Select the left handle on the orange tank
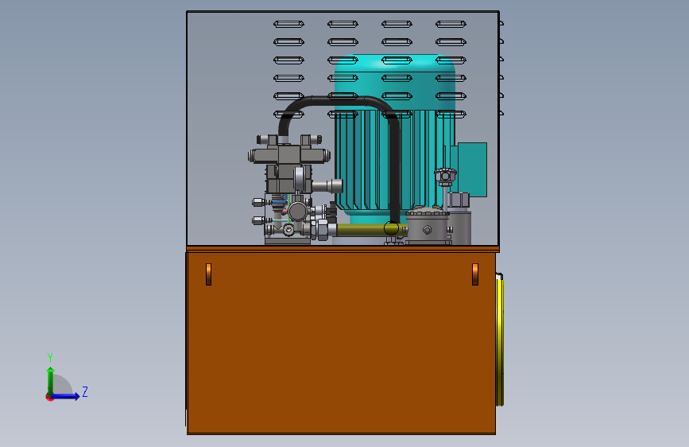Viewport: 689px width, 447px height. point(209,274)
